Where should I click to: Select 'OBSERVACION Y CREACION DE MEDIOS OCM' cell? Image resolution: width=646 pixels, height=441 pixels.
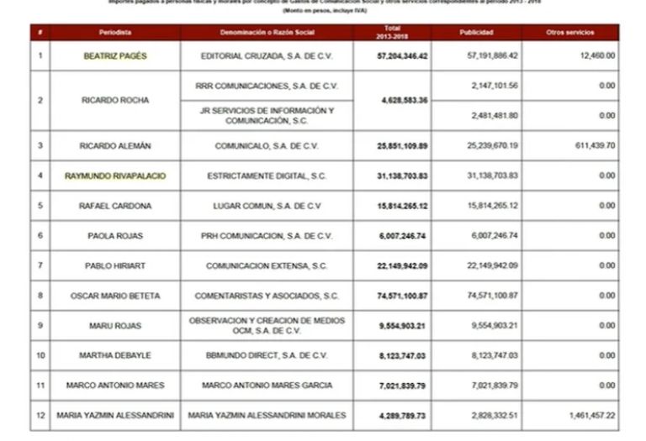pos(267,326)
